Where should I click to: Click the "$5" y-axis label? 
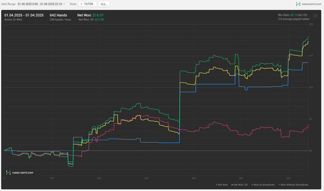310,119
